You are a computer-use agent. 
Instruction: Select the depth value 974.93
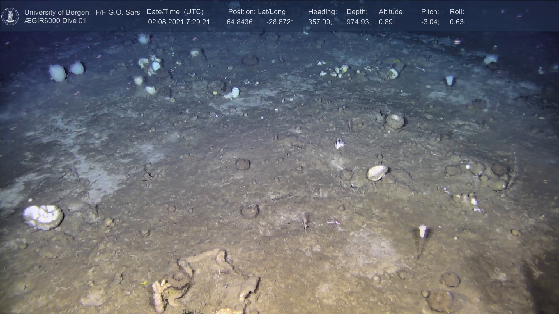coord(358,22)
